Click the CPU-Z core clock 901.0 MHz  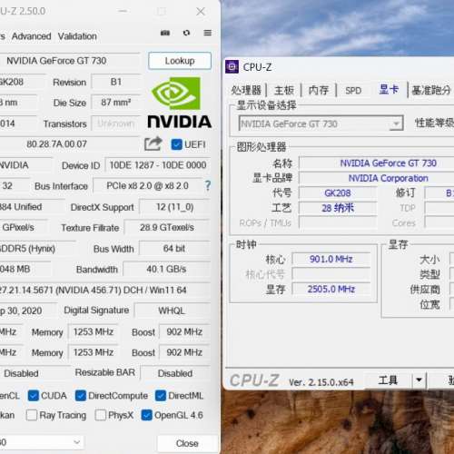(x=331, y=259)
